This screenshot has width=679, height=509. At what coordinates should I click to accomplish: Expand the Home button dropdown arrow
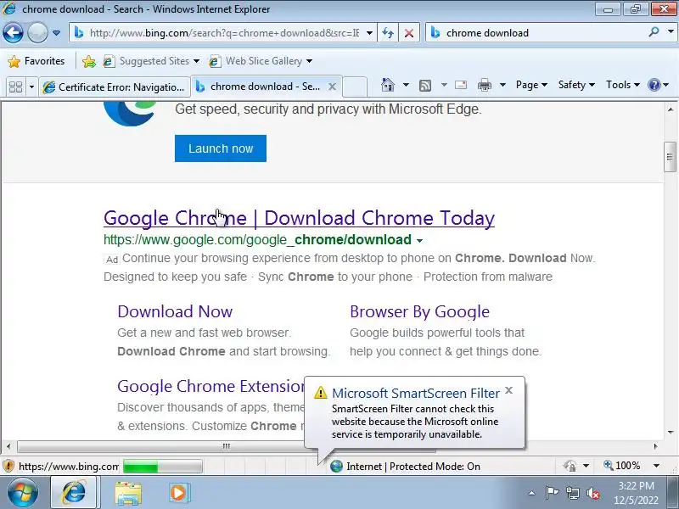coord(406,85)
